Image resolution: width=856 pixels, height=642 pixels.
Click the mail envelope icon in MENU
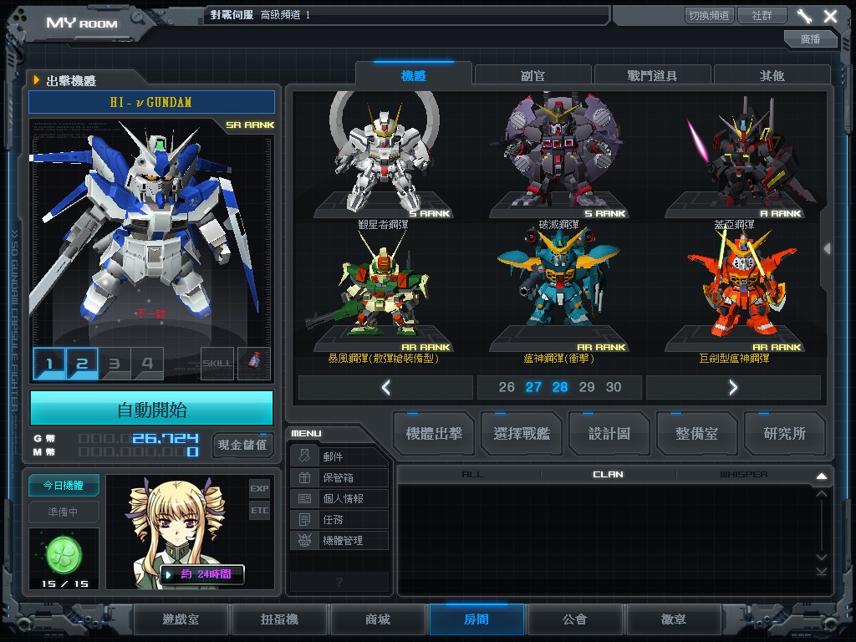coord(305,456)
